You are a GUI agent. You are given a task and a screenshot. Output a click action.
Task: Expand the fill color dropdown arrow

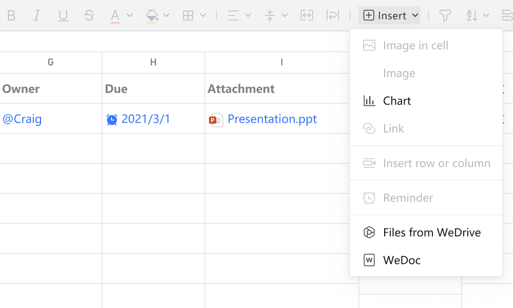point(166,15)
